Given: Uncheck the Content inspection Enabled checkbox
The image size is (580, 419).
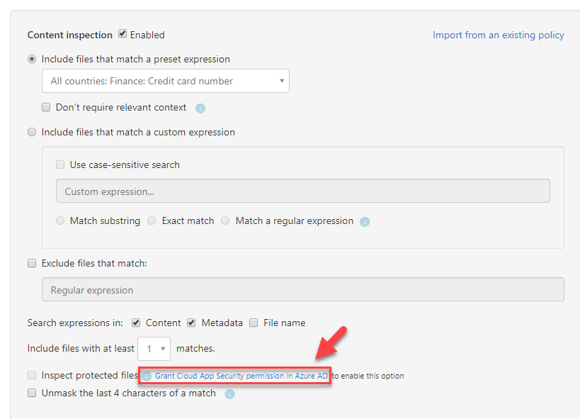Looking at the screenshot, I should click(x=123, y=34).
